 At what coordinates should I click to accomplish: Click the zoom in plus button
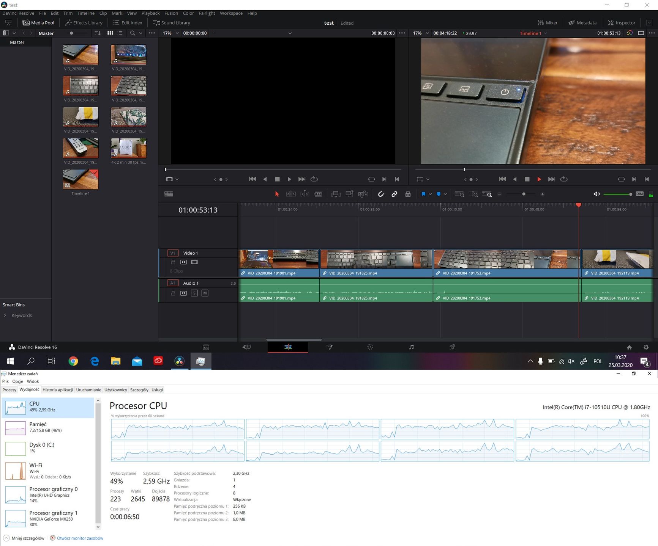coord(543,194)
